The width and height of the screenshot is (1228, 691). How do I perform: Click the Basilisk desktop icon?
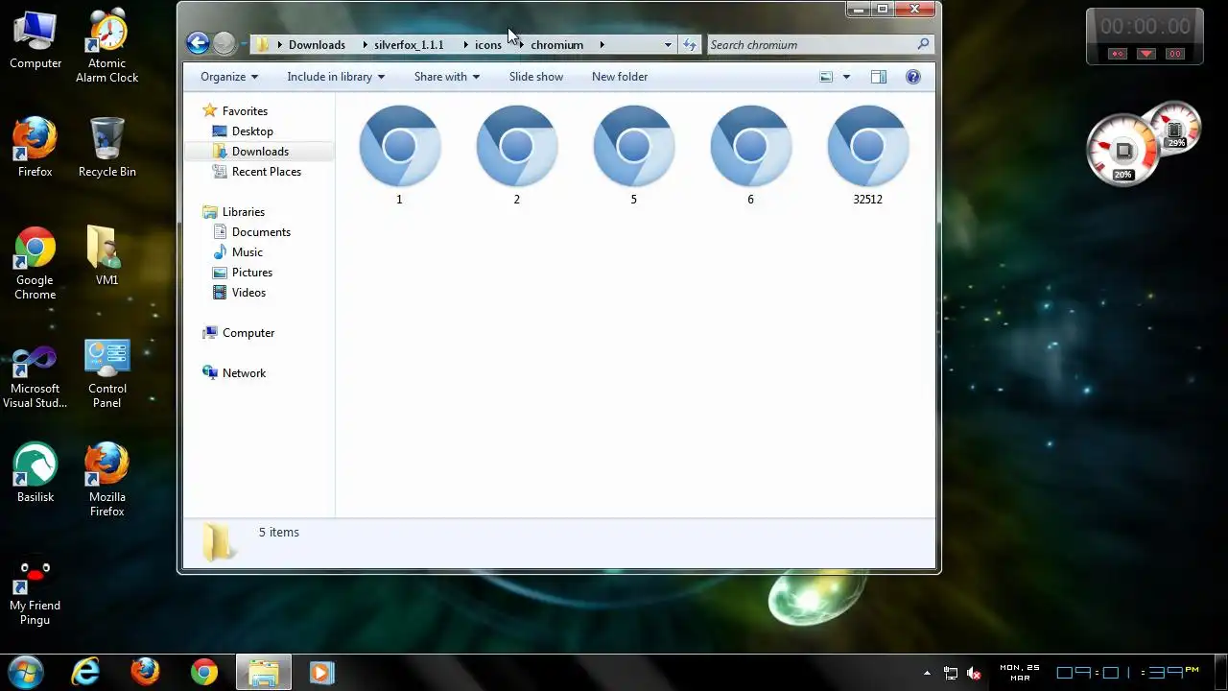point(35,471)
